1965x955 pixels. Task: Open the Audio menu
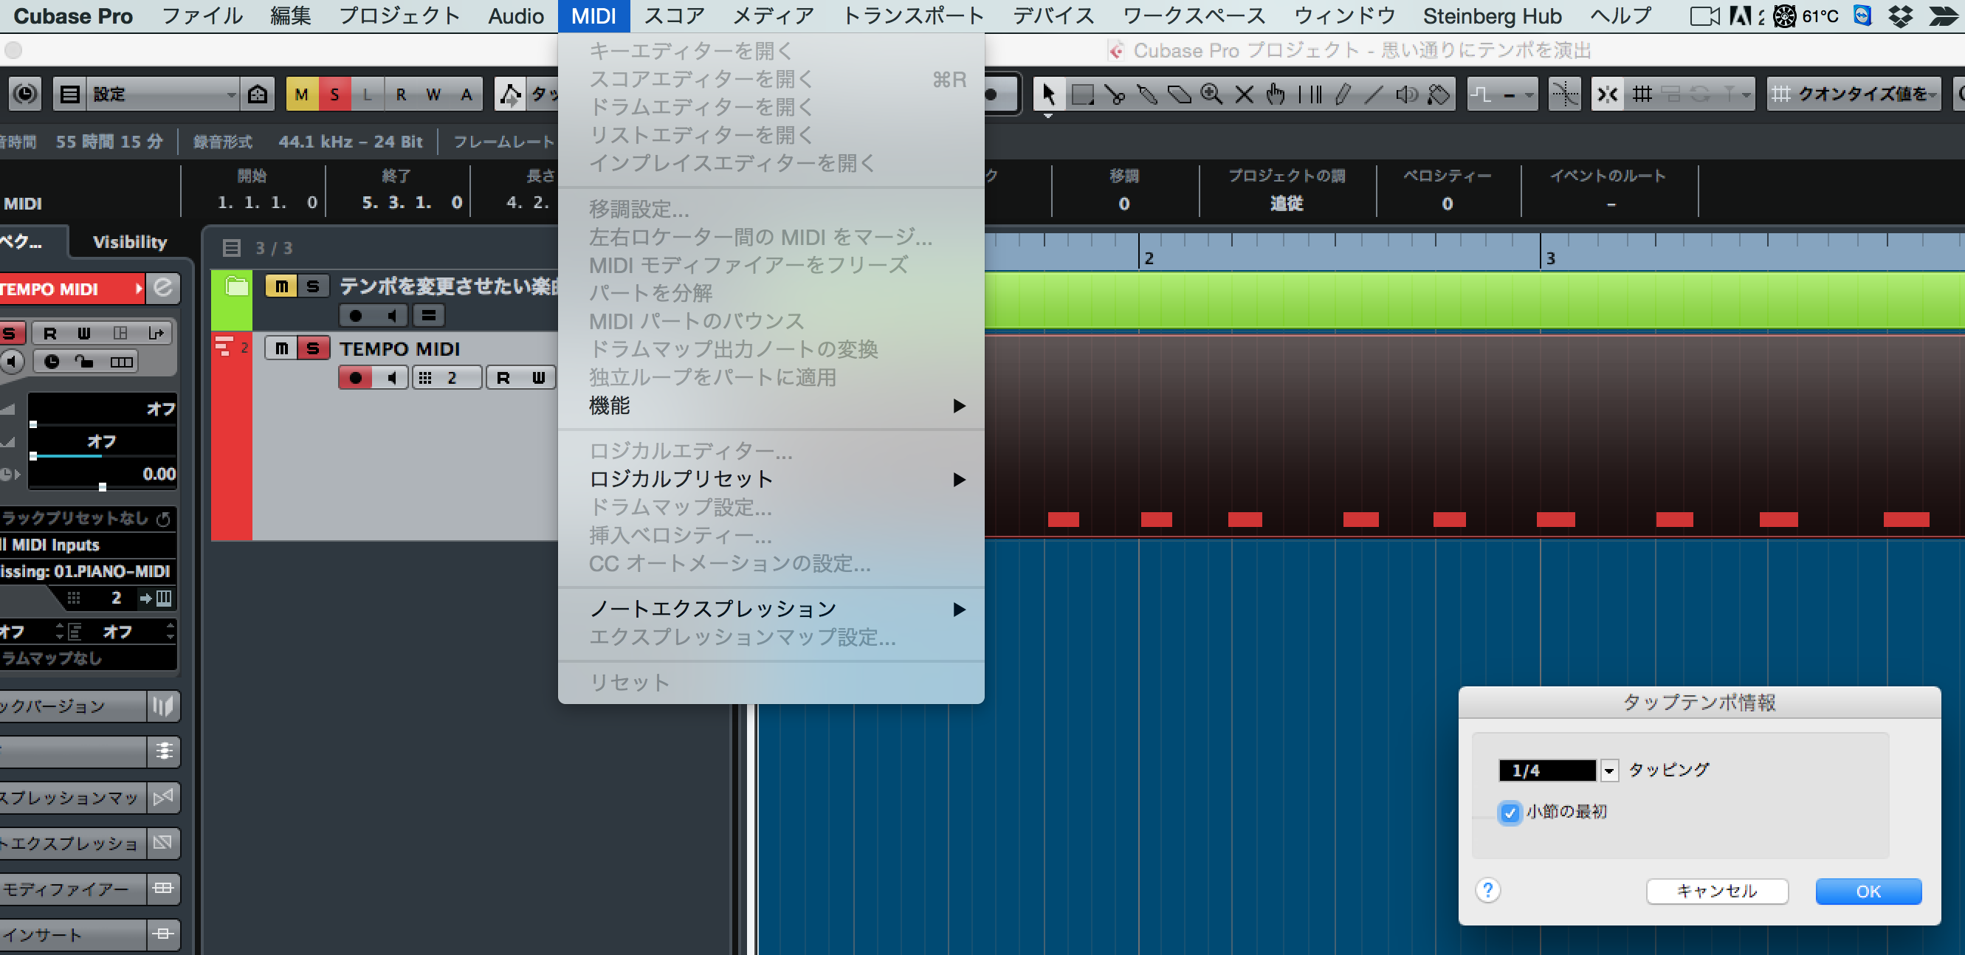click(x=516, y=16)
